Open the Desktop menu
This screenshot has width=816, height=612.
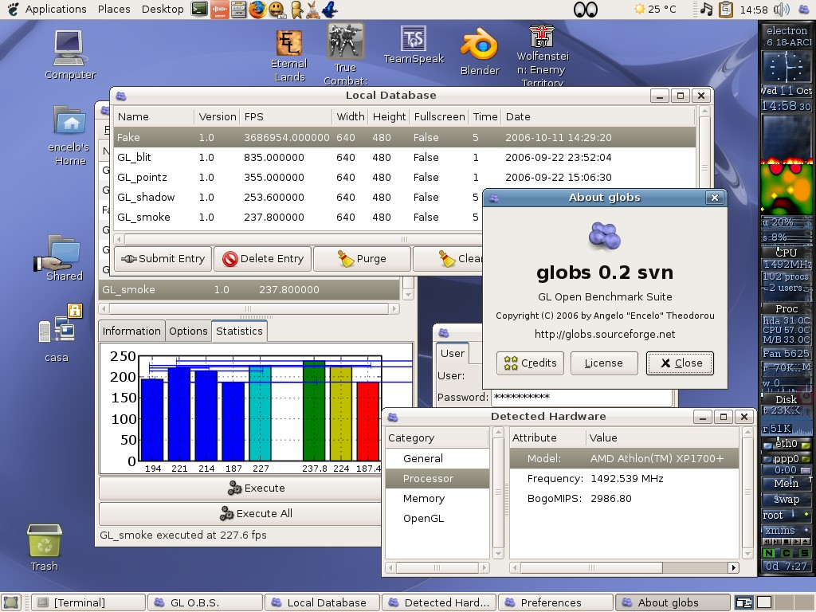coord(163,9)
